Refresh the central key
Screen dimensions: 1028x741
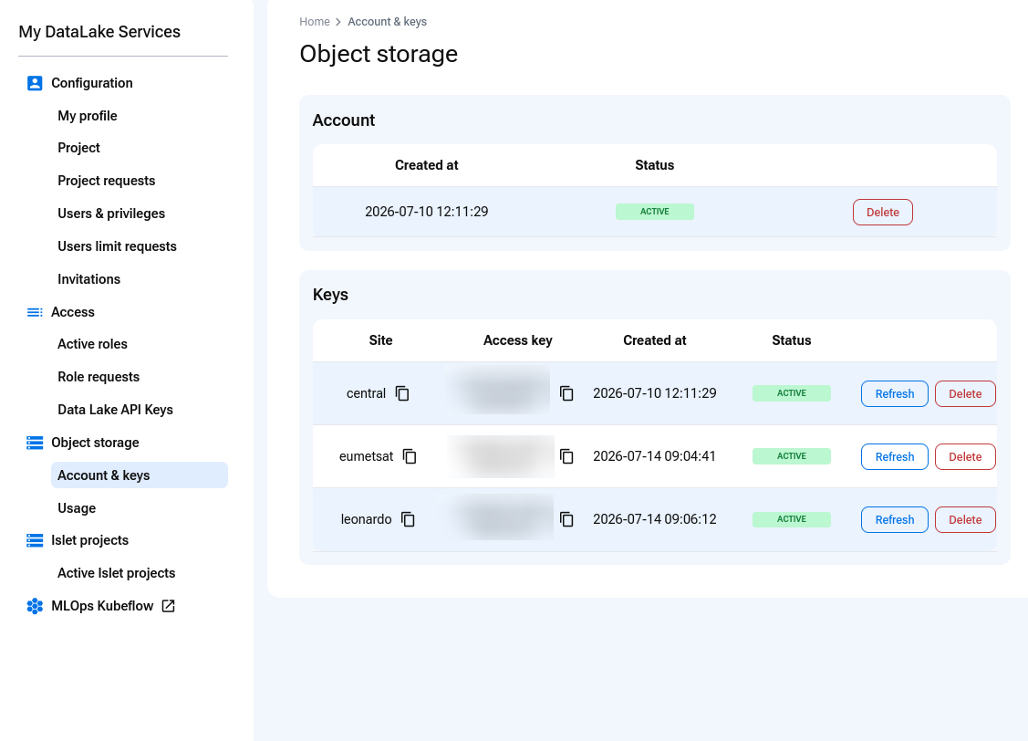tap(895, 394)
